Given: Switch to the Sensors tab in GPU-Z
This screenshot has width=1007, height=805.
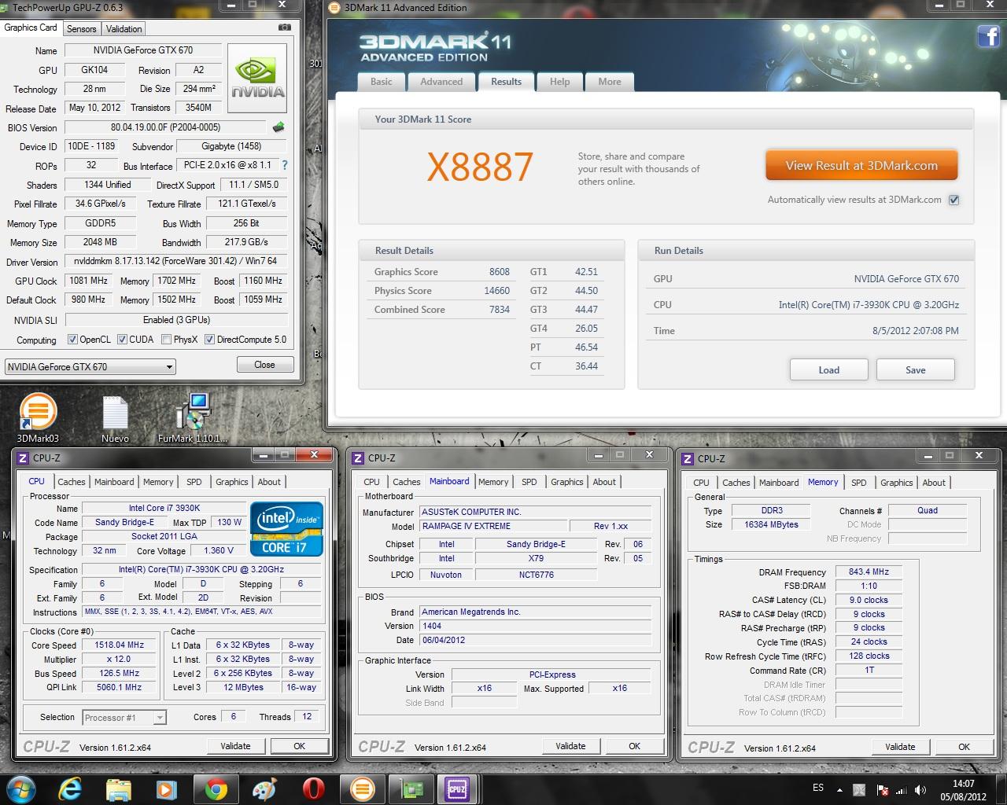Looking at the screenshot, I should pos(81,29).
